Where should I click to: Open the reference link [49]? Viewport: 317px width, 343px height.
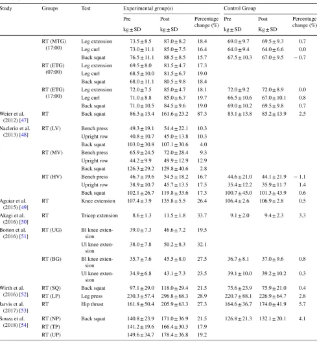pyautogui.click(x=24, y=207)
